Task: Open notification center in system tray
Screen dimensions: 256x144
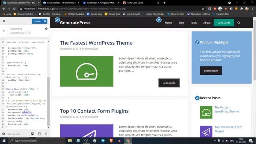Action: pyautogui.click(x=251, y=140)
